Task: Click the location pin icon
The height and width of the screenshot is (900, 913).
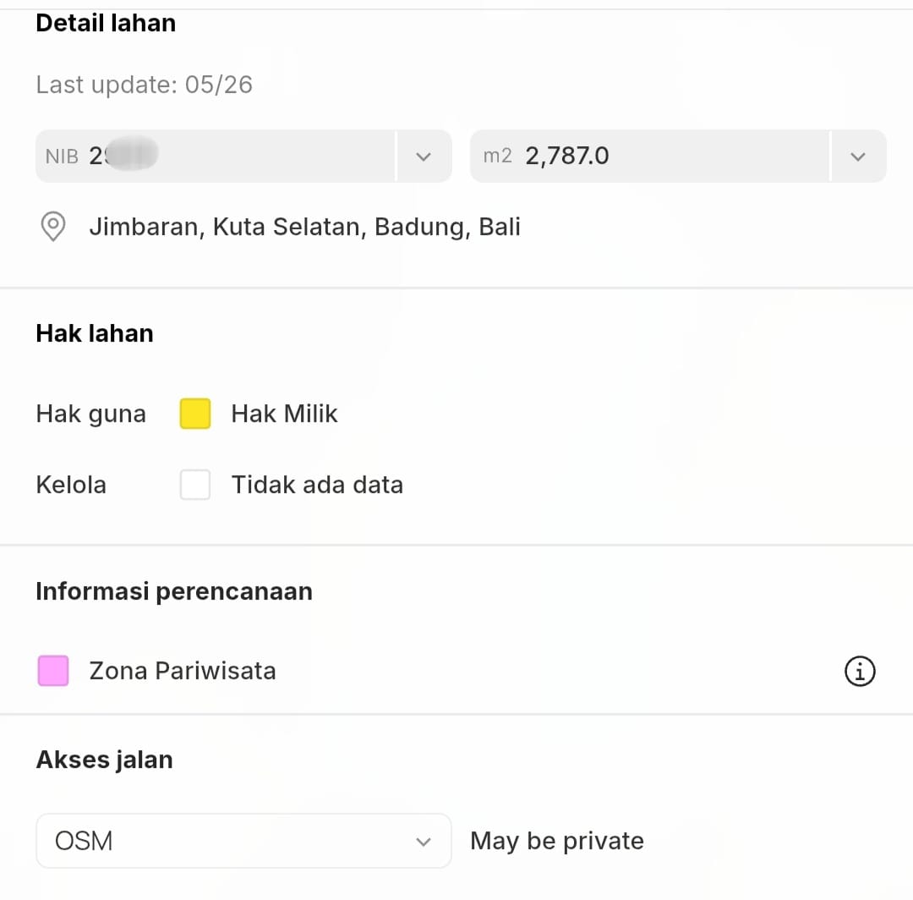Action: pyautogui.click(x=53, y=226)
